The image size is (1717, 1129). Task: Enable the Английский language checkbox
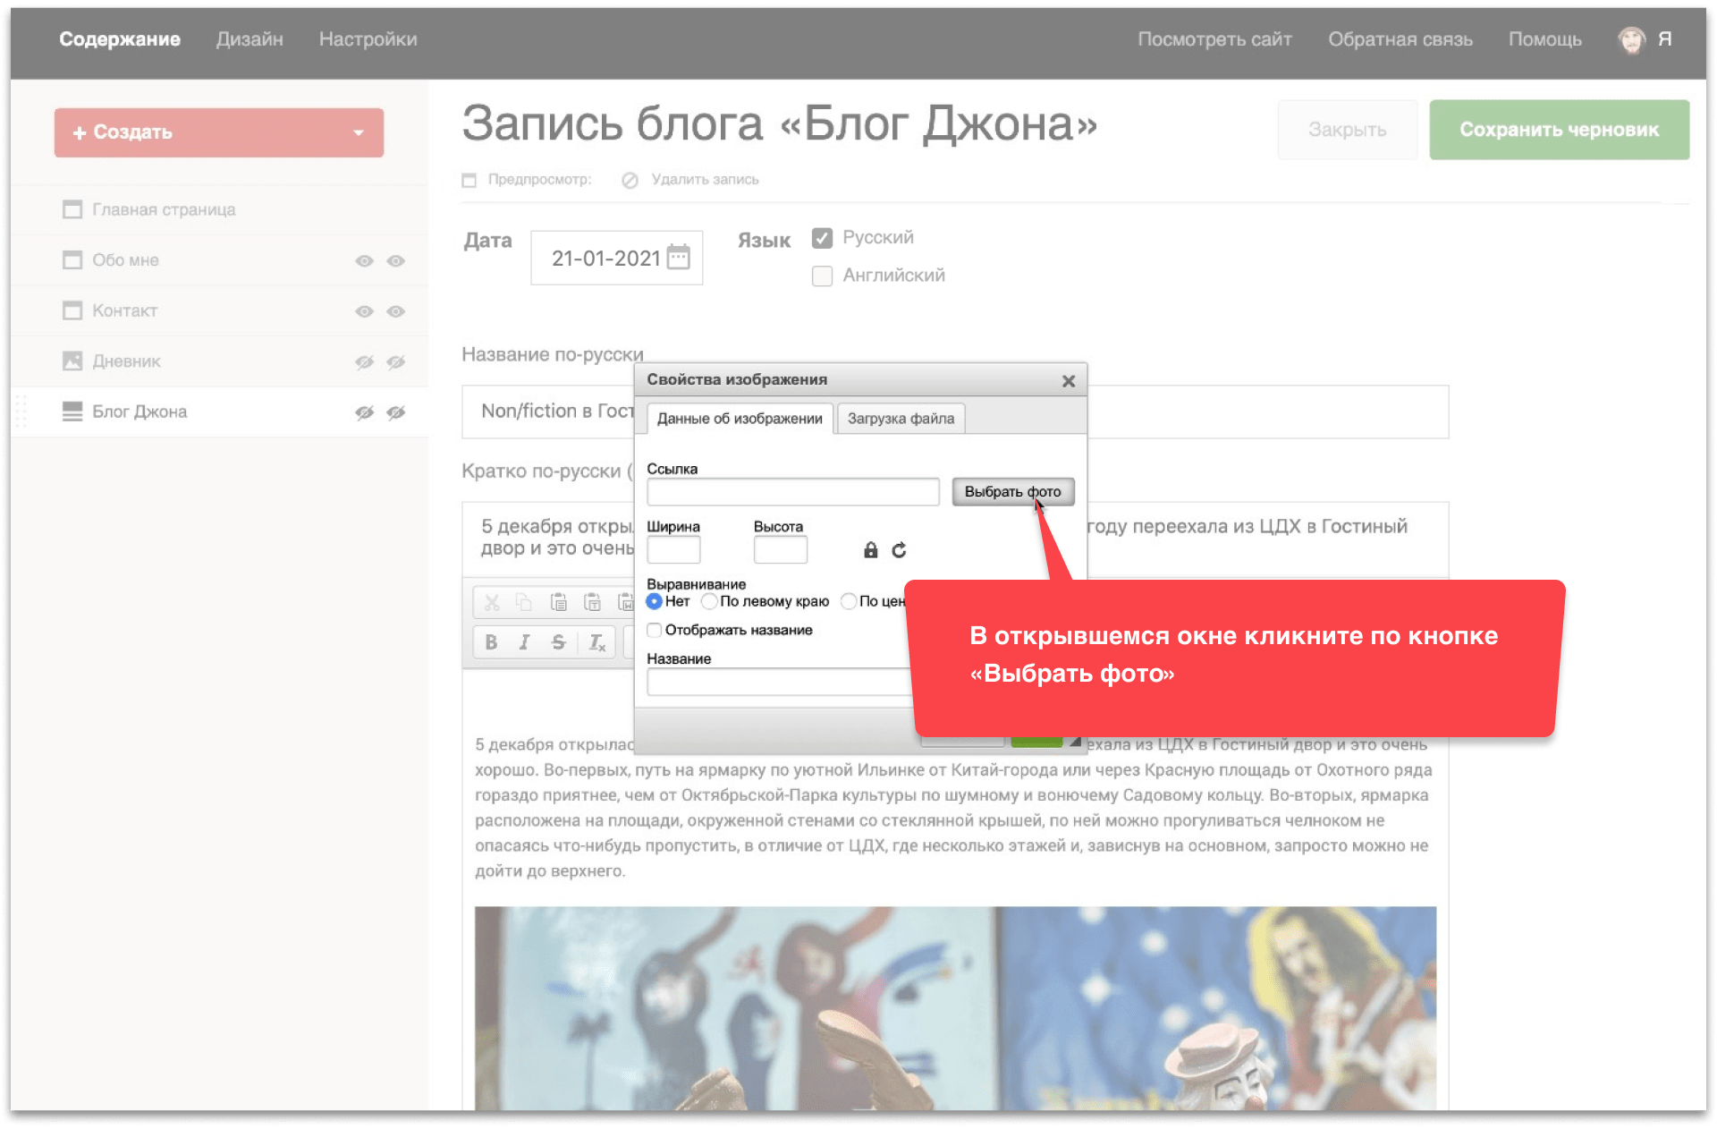tap(822, 276)
